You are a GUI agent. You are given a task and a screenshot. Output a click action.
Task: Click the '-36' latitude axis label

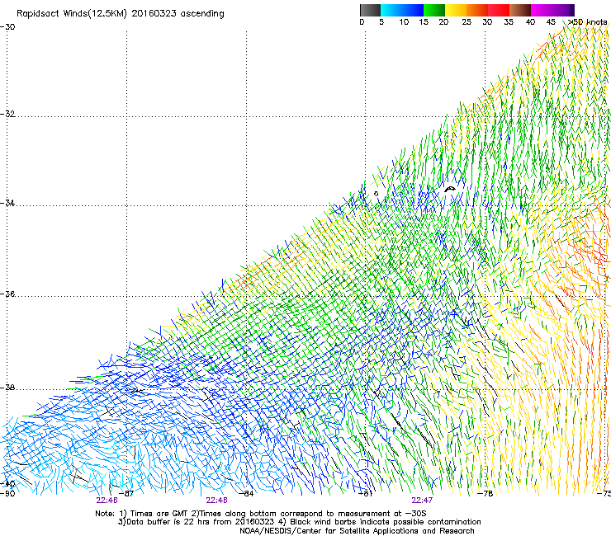coord(7,294)
